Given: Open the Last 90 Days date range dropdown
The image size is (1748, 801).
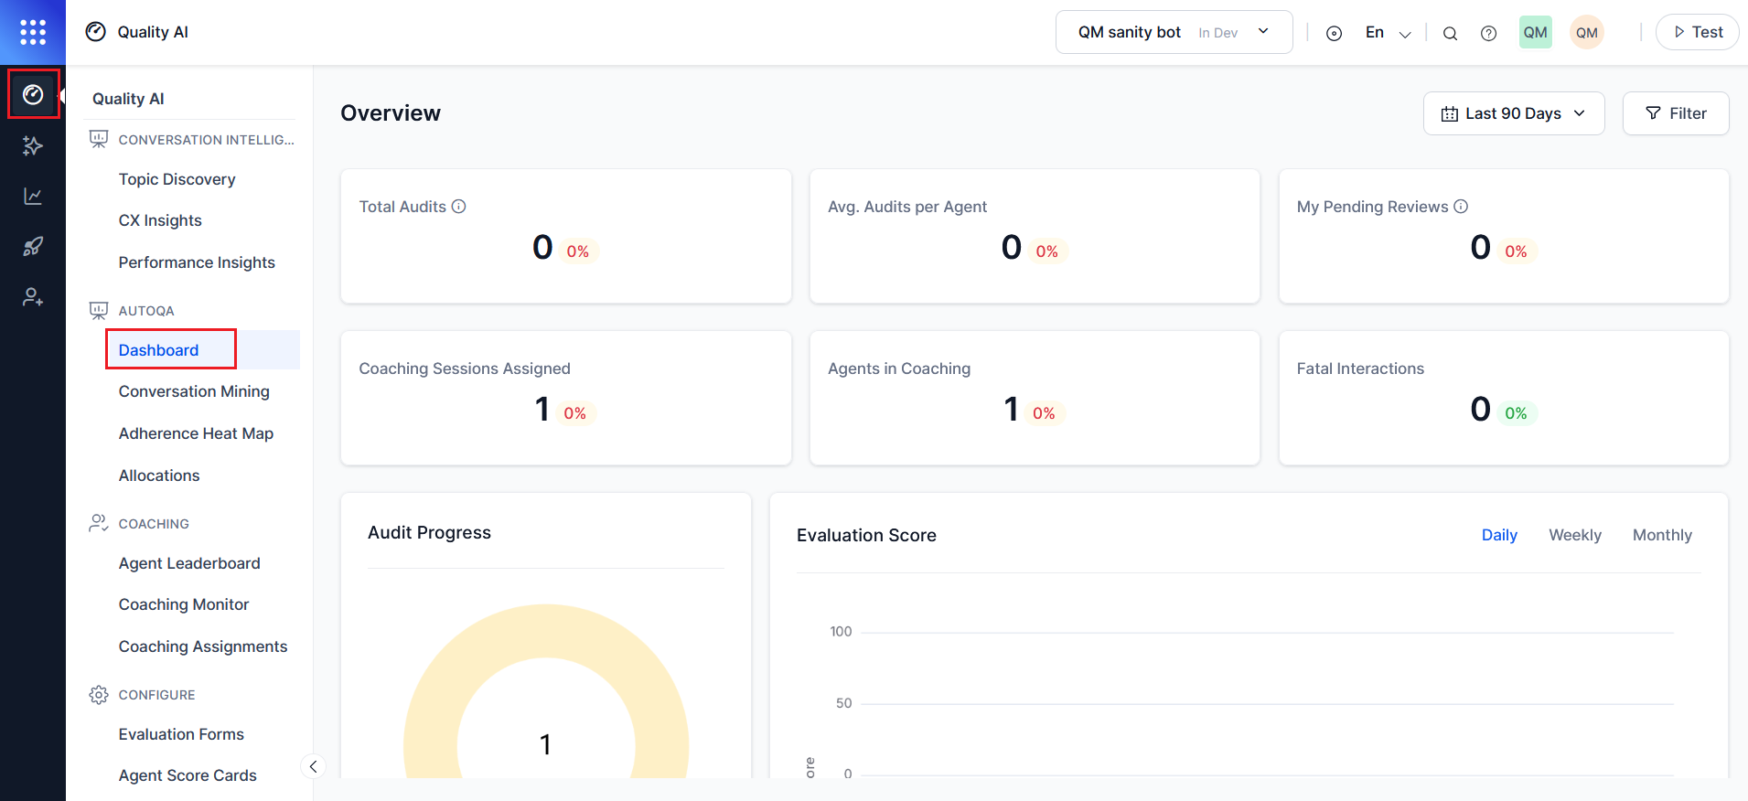Looking at the screenshot, I should tap(1514, 113).
